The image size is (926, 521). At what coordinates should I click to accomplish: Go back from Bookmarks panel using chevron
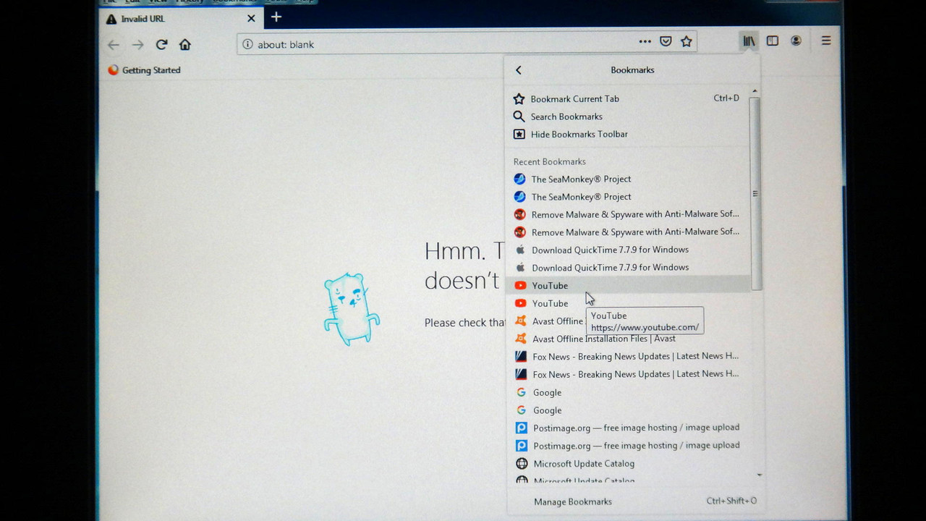click(x=518, y=70)
